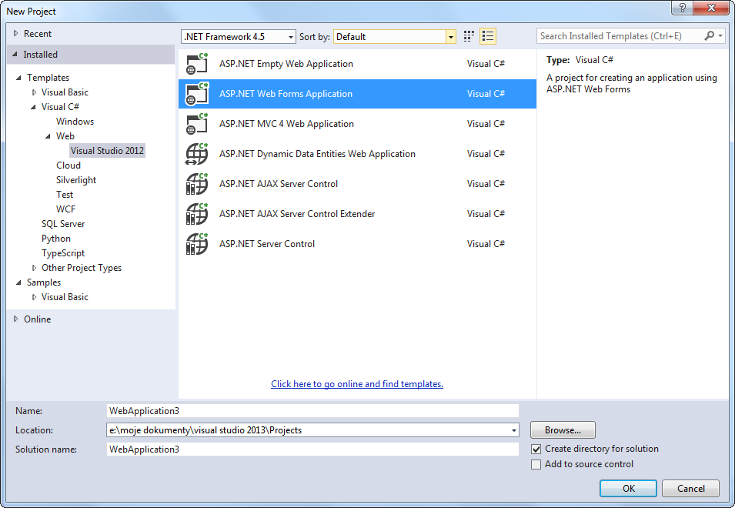Click the search magnifier icon
This screenshot has height=508, width=735.
point(710,35)
